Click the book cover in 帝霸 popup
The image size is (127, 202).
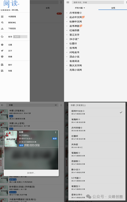[11, 139]
